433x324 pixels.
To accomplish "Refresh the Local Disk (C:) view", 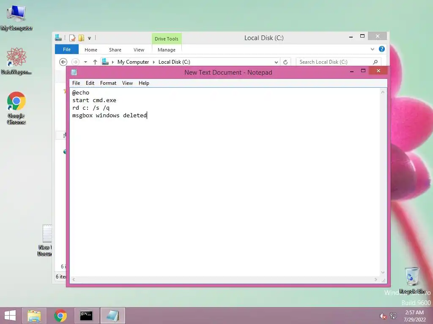I will (285, 62).
